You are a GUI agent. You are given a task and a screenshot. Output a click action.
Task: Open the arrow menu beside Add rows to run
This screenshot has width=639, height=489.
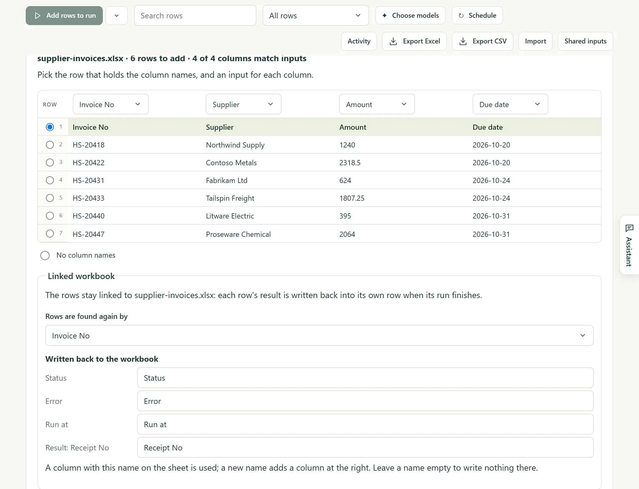[x=117, y=16]
